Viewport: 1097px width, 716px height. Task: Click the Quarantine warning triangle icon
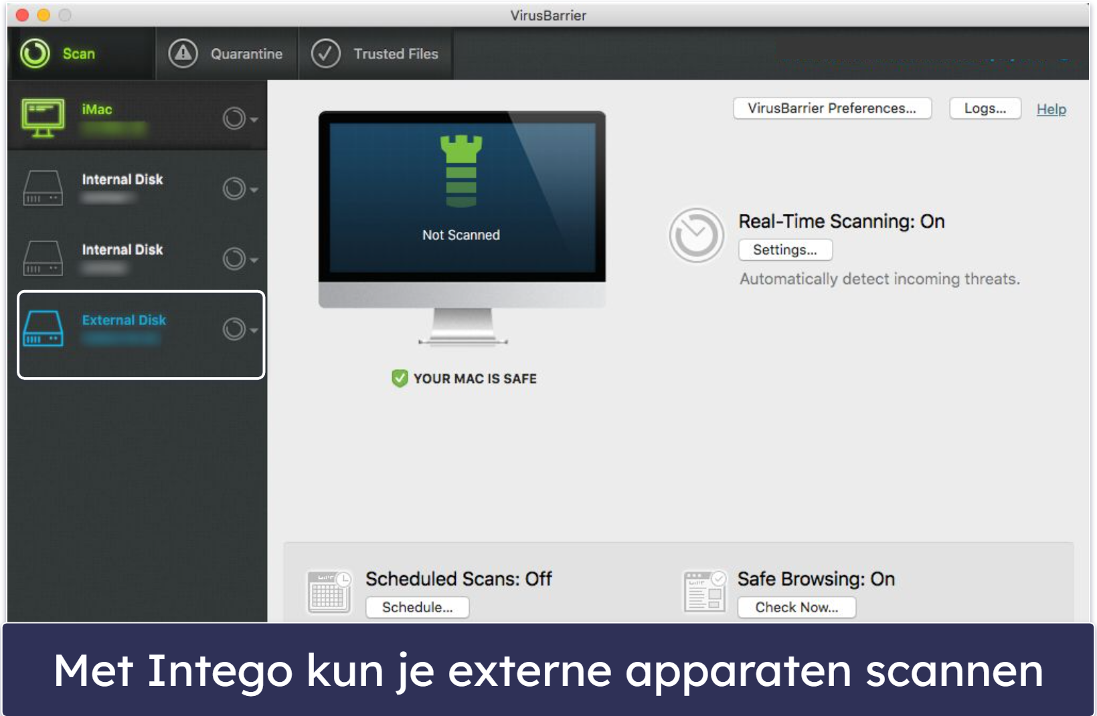pos(183,53)
